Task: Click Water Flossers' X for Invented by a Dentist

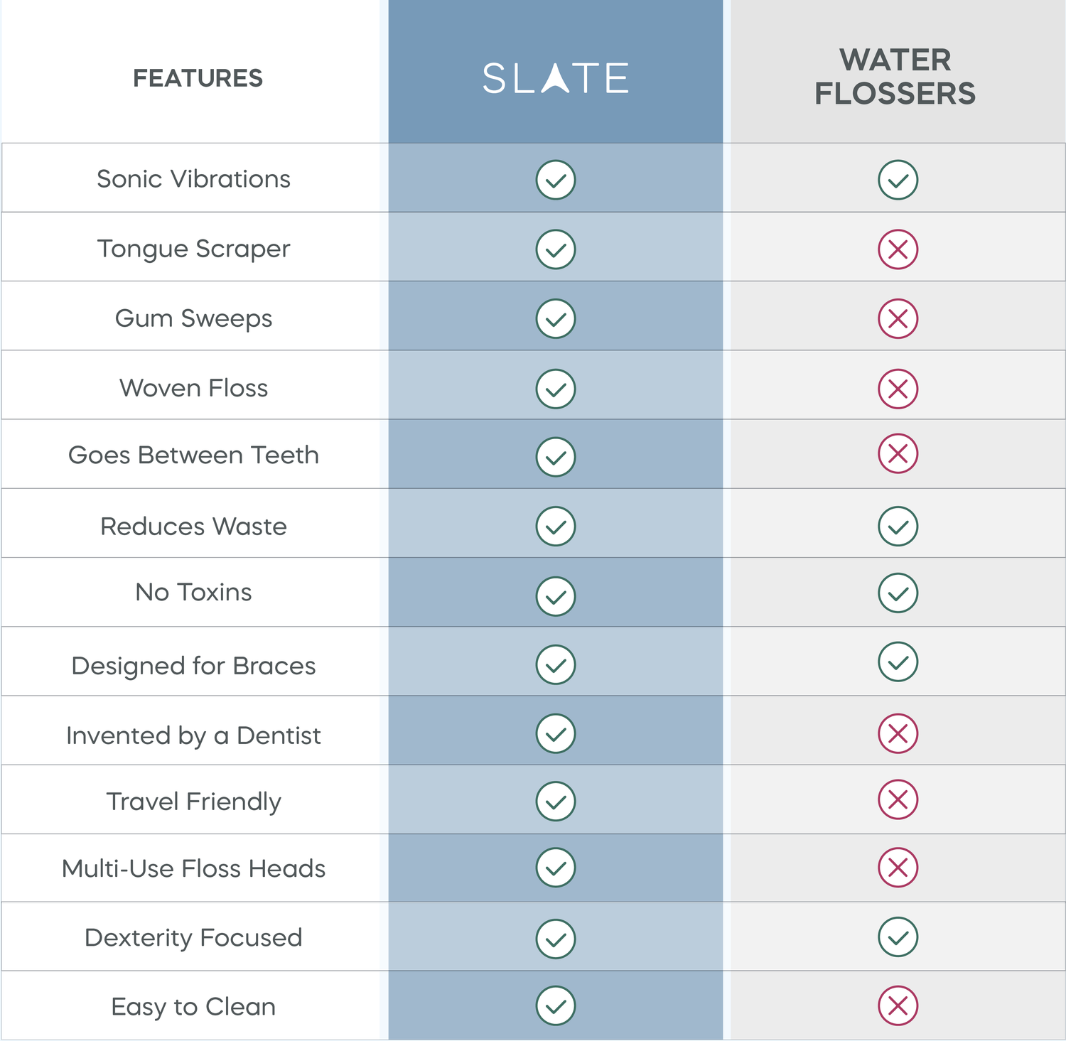Action: coord(898,733)
